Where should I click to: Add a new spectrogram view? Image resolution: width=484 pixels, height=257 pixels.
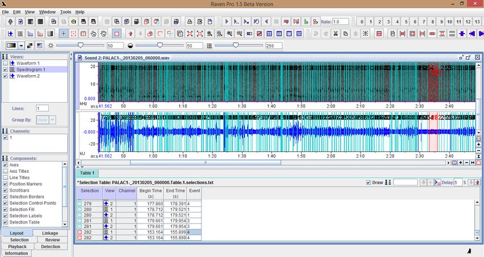point(20,34)
